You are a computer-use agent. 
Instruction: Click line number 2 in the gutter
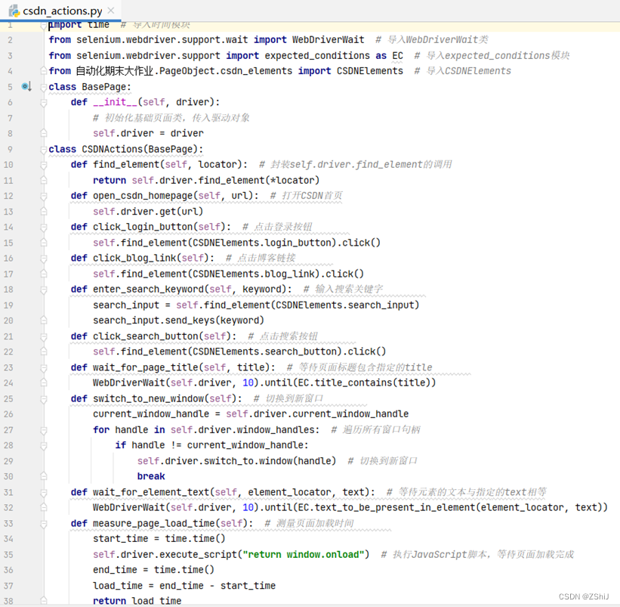click(10, 40)
